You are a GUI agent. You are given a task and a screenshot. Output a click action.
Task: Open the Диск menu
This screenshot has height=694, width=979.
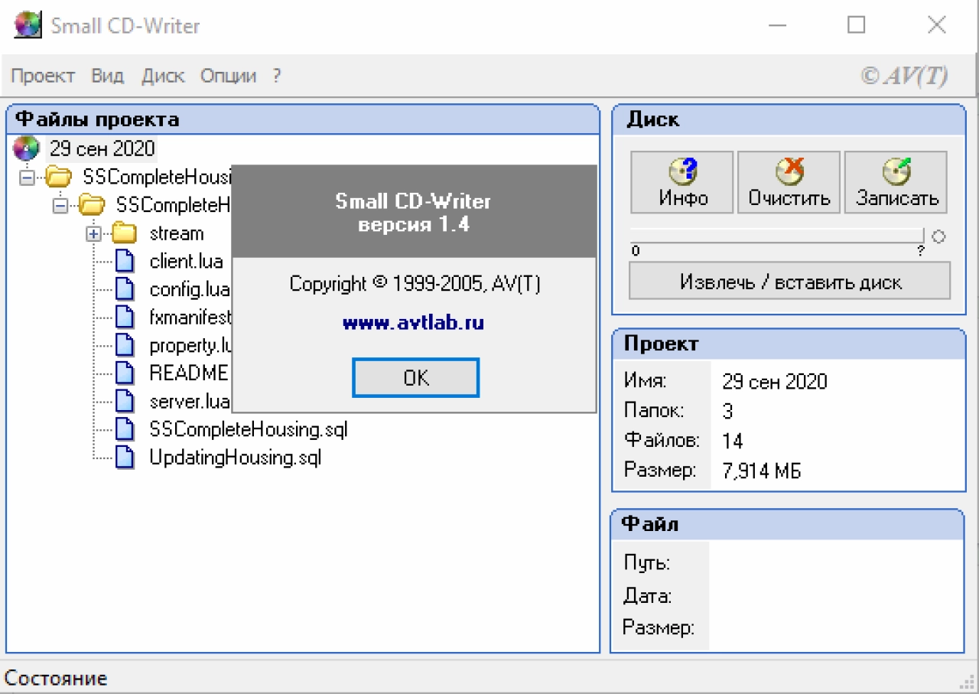point(163,76)
